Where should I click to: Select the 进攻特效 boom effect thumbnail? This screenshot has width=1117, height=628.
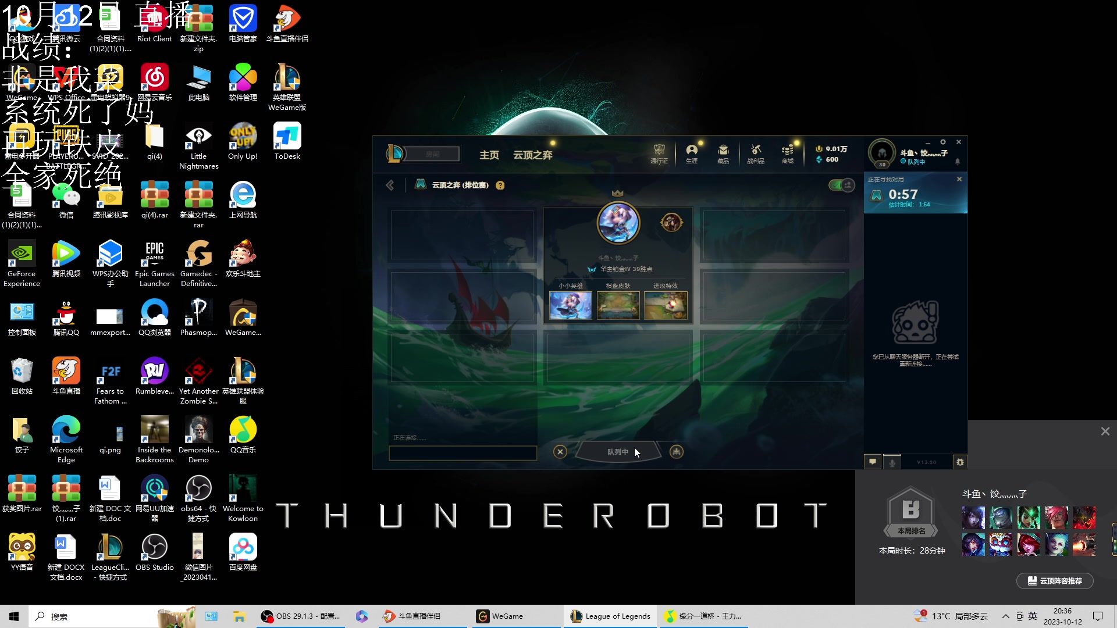pos(666,305)
